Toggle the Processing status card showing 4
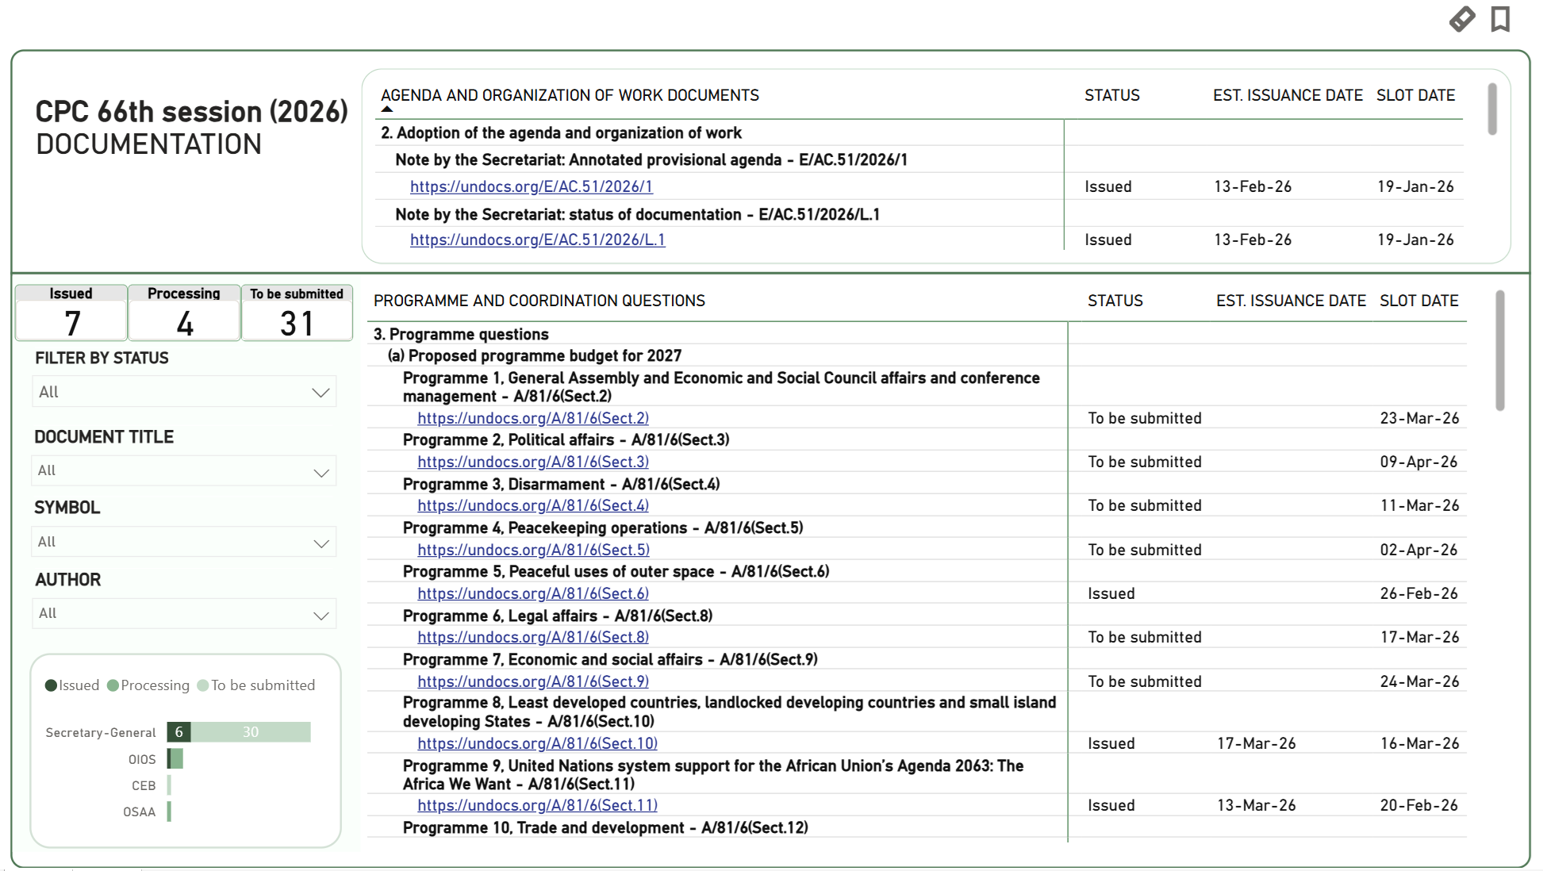The height and width of the screenshot is (871, 1543). click(x=183, y=313)
